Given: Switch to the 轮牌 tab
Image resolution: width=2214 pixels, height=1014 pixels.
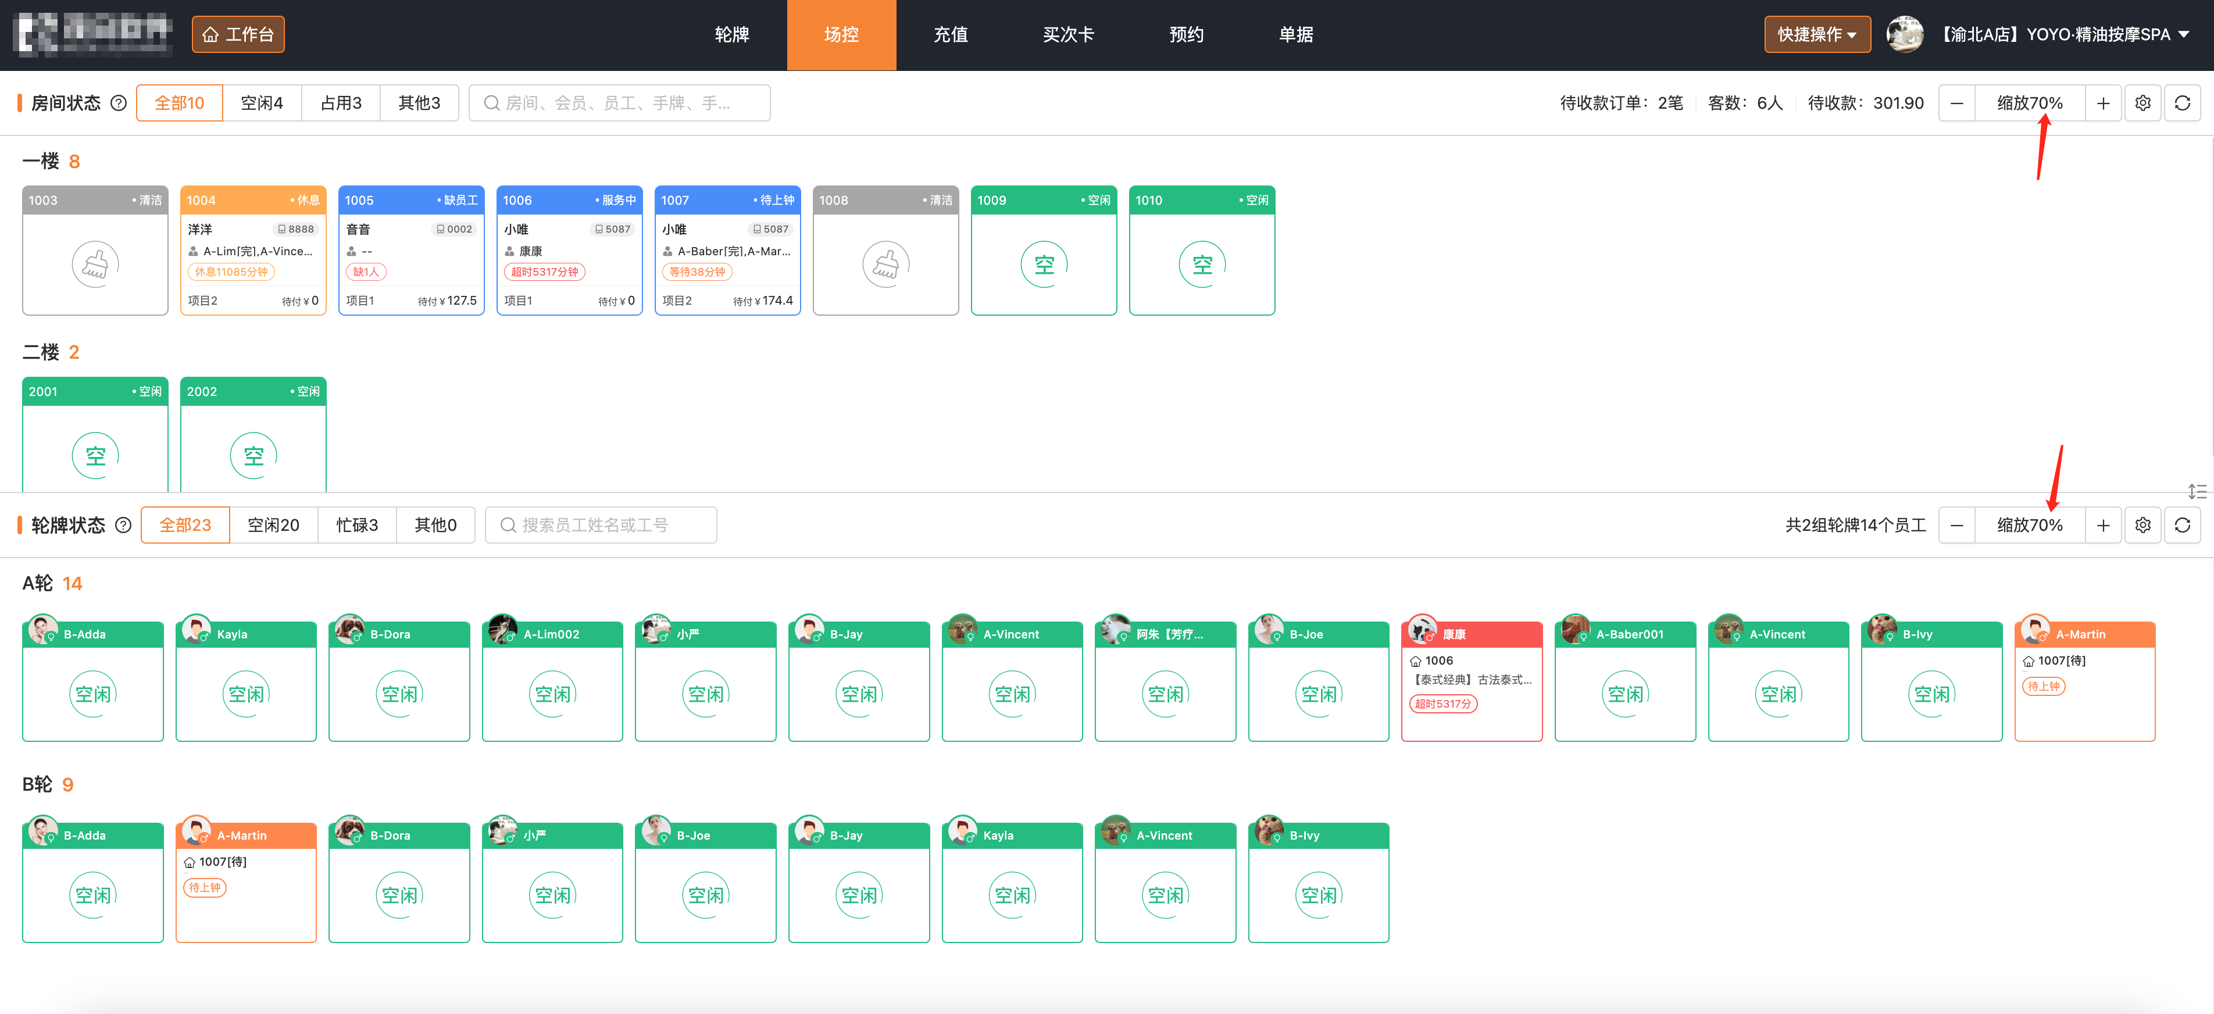Looking at the screenshot, I should tap(731, 34).
